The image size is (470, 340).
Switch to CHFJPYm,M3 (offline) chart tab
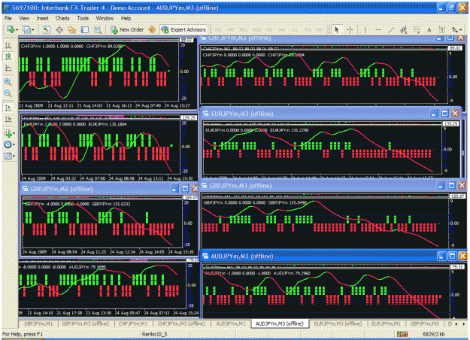181,323
